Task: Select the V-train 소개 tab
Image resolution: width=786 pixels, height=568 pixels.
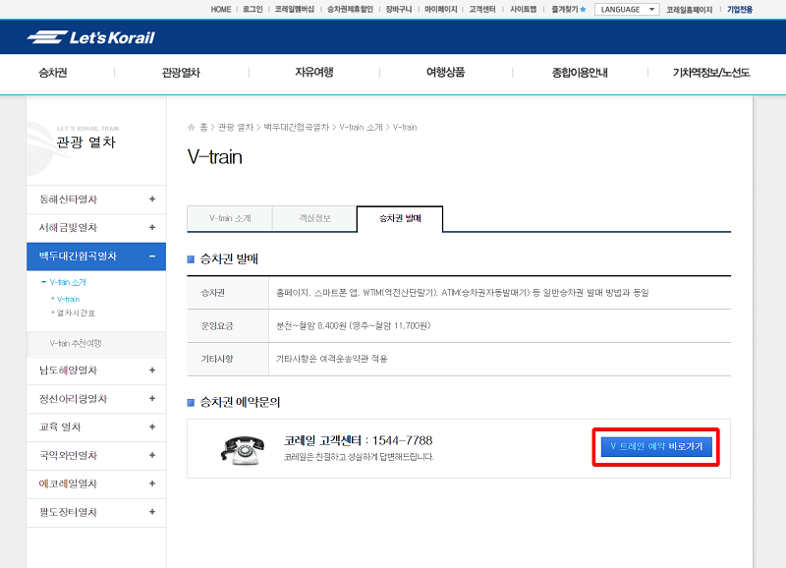Action: 230,219
